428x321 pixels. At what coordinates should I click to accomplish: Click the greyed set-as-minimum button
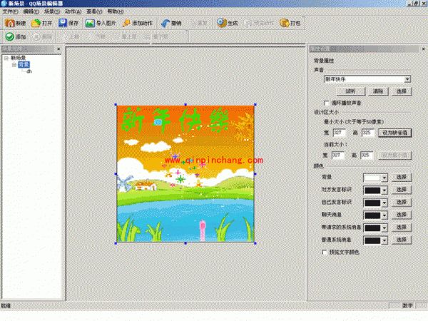(394, 156)
